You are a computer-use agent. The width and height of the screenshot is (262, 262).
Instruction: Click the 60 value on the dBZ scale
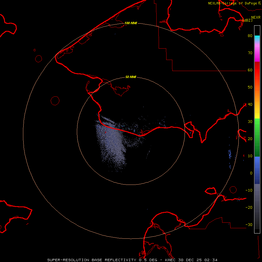pos(250,70)
